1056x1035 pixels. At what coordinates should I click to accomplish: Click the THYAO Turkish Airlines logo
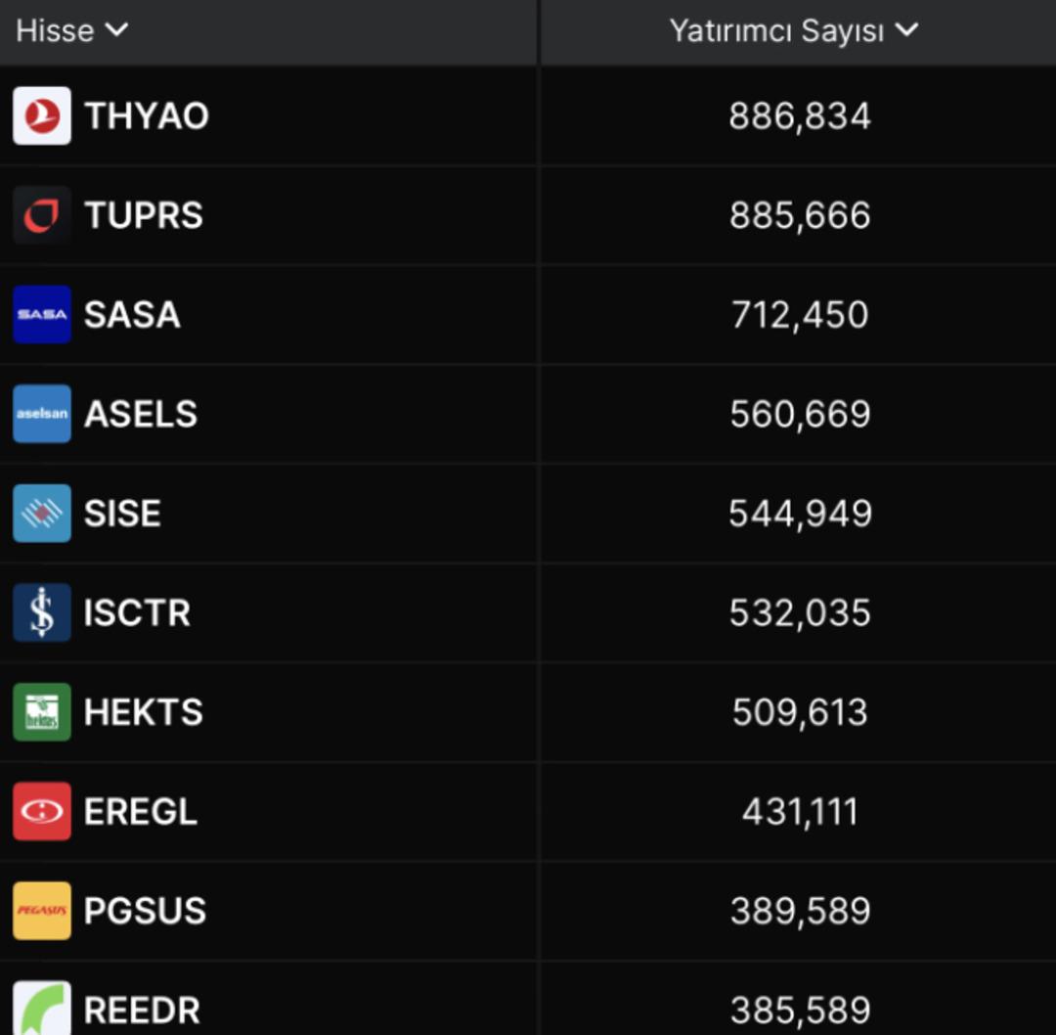click(x=41, y=114)
